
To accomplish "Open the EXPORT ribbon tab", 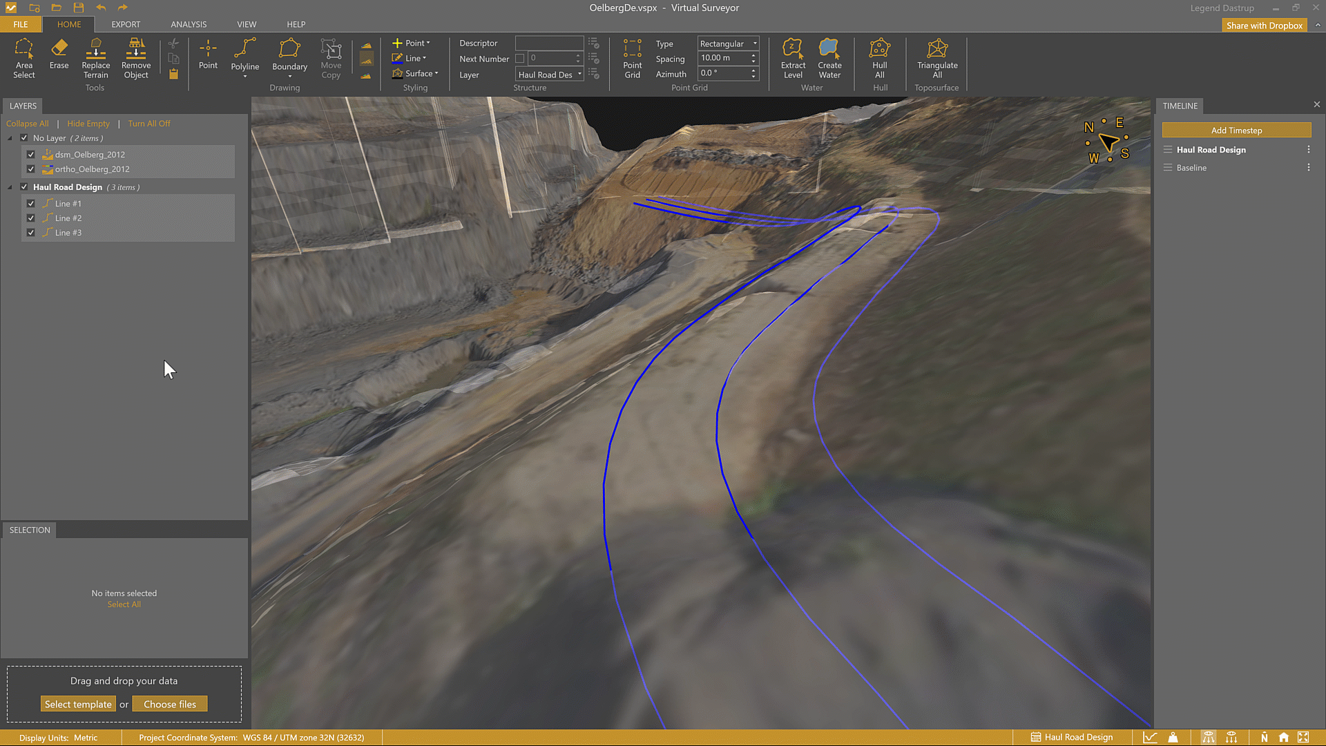I will 126,24.
